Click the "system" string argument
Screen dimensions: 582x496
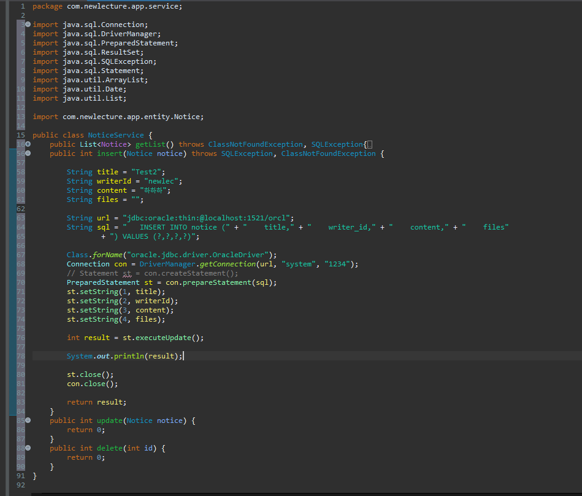(x=299, y=264)
